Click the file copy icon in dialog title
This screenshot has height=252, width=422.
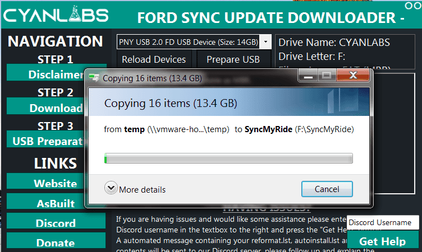[94, 78]
